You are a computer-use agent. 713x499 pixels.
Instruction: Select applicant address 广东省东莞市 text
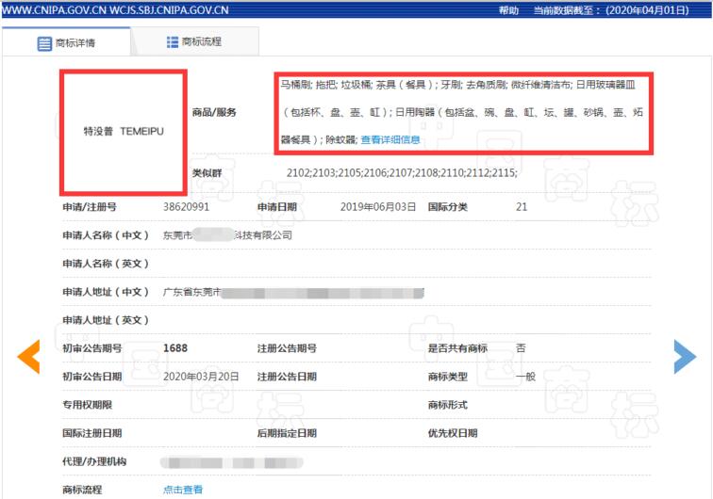pyautogui.click(x=191, y=292)
